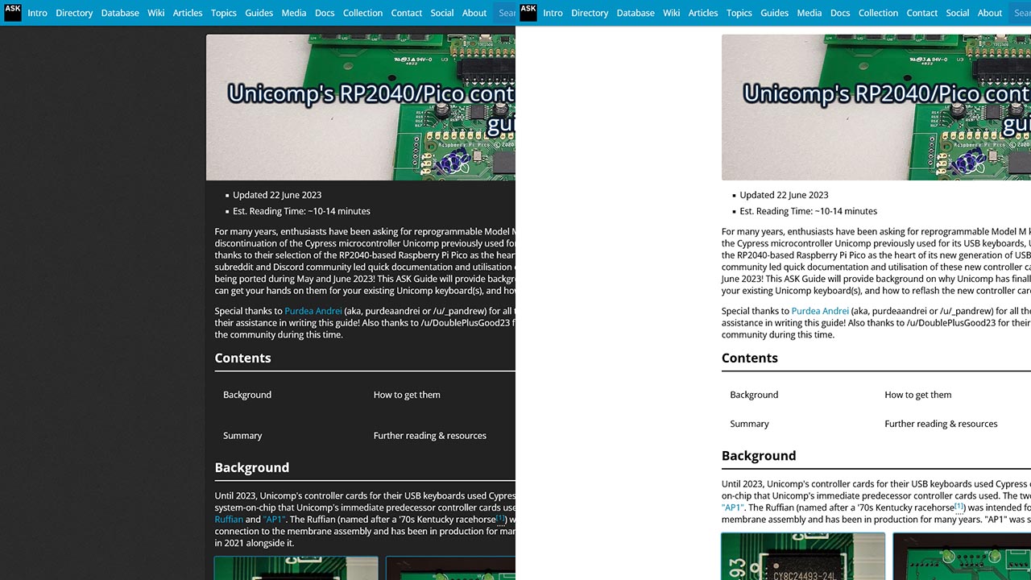Open About in the dark-theme navigation bar
The height and width of the screenshot is (580, 1031).
click(474, 13)
